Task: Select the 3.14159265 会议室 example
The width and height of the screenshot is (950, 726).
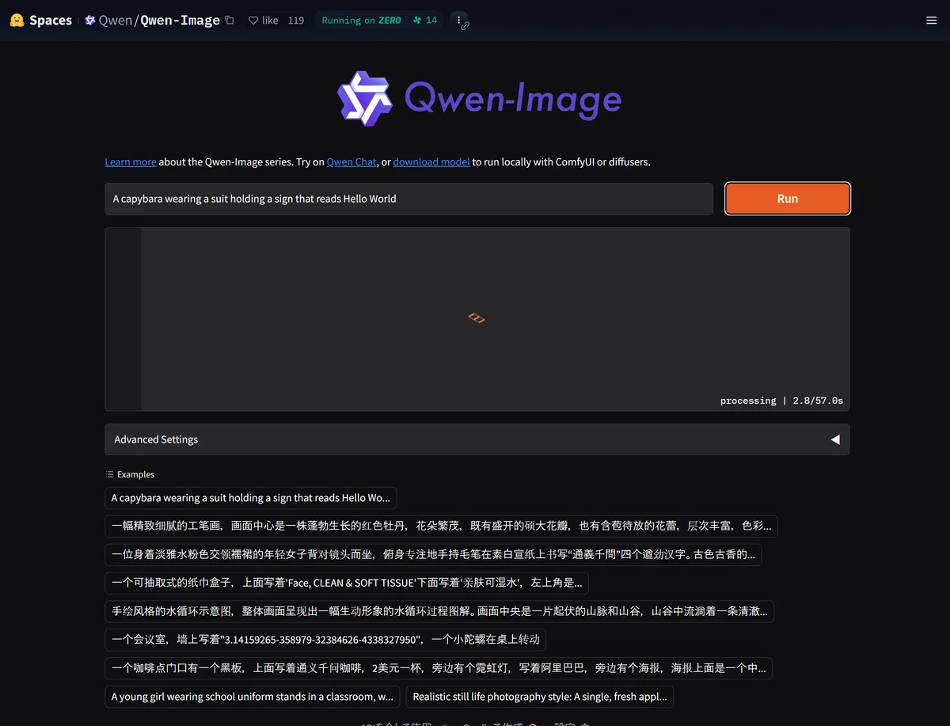Action: tap(325, 640)
